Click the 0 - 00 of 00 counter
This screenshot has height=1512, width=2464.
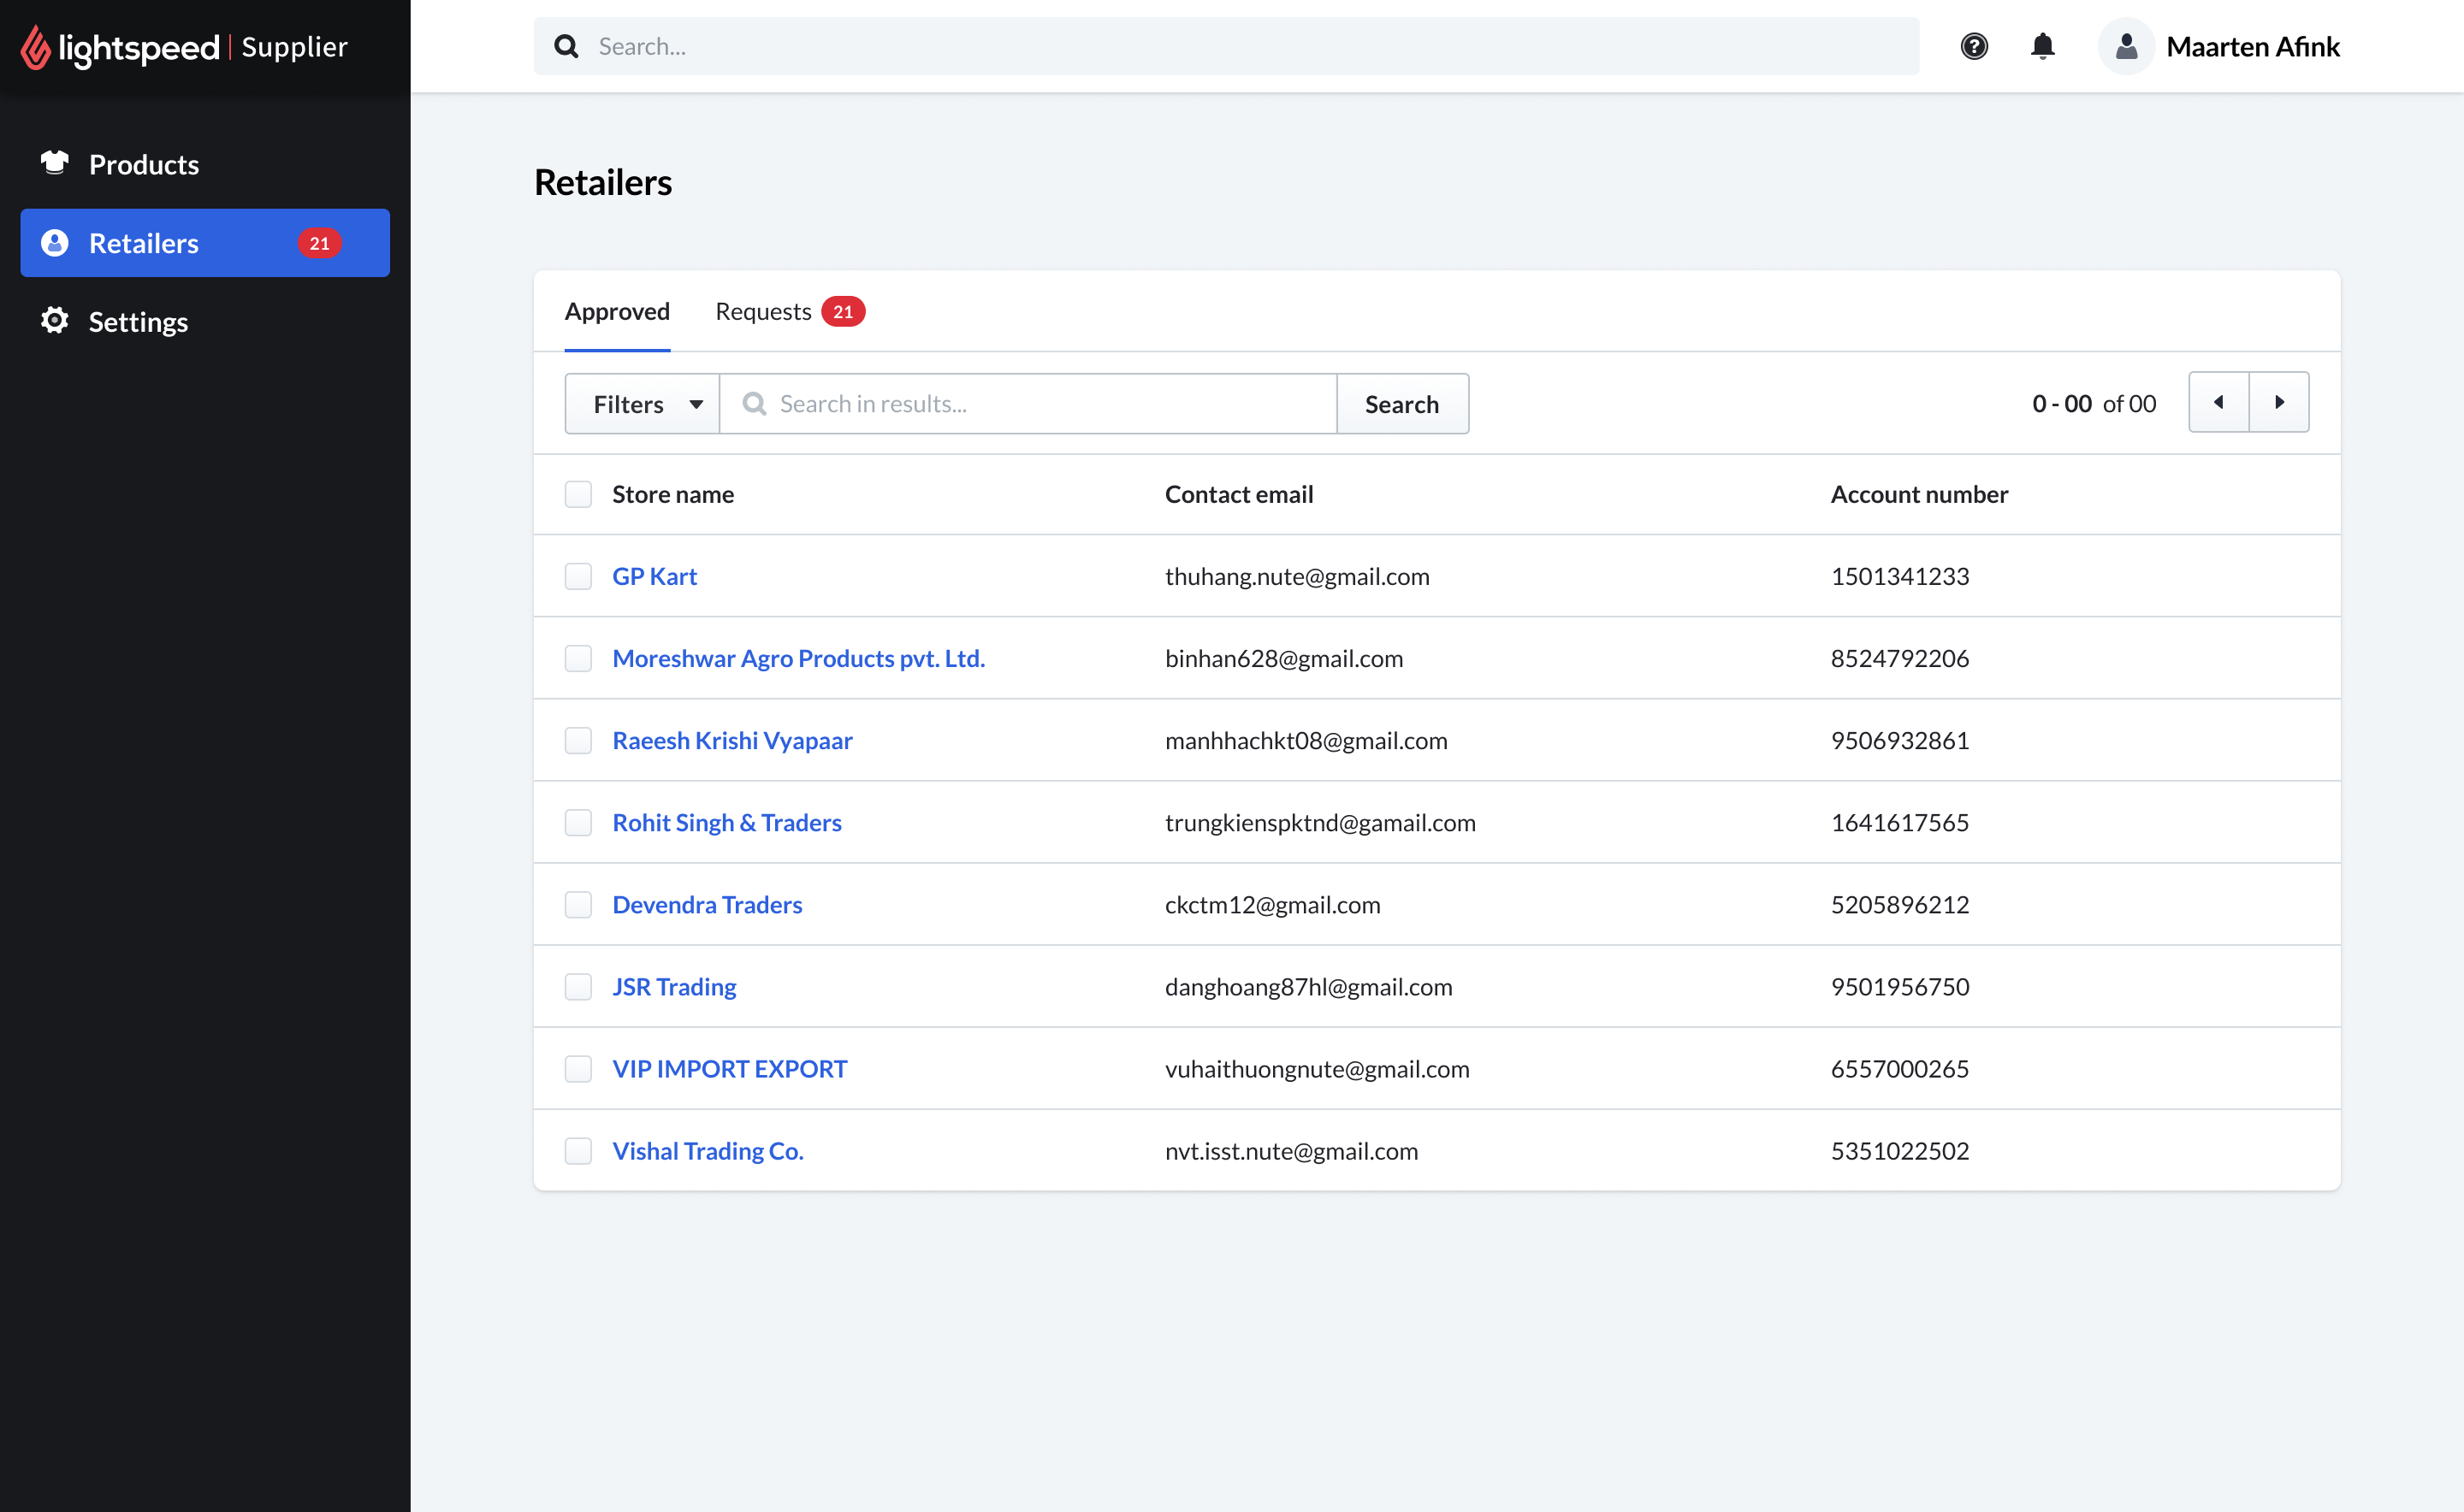pos(2094,404)
